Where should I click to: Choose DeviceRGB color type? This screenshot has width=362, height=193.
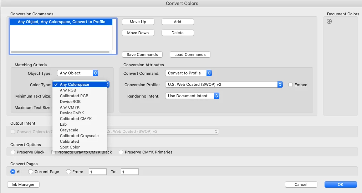click(x=80, y=101)
